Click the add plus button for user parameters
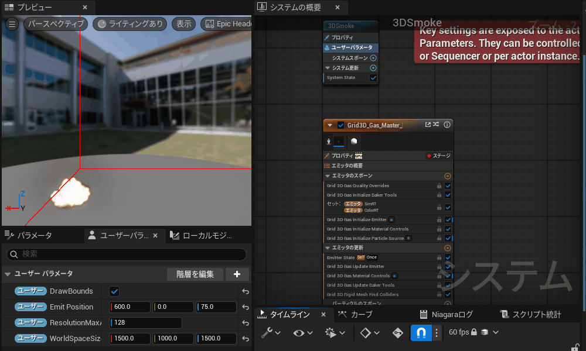586x351 pixels. [x=237, y=274]
